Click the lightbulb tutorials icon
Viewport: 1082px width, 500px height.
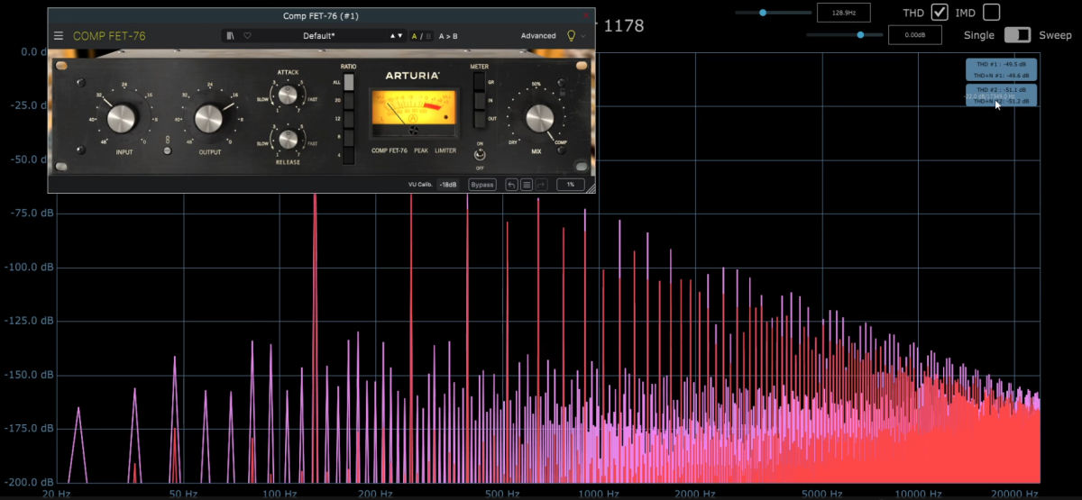[x=571, y=36]
